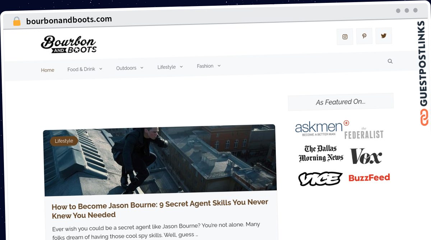Screen dimensions: 431x240
Task: Click the As Featured On heading
Action: click(341, 102)
